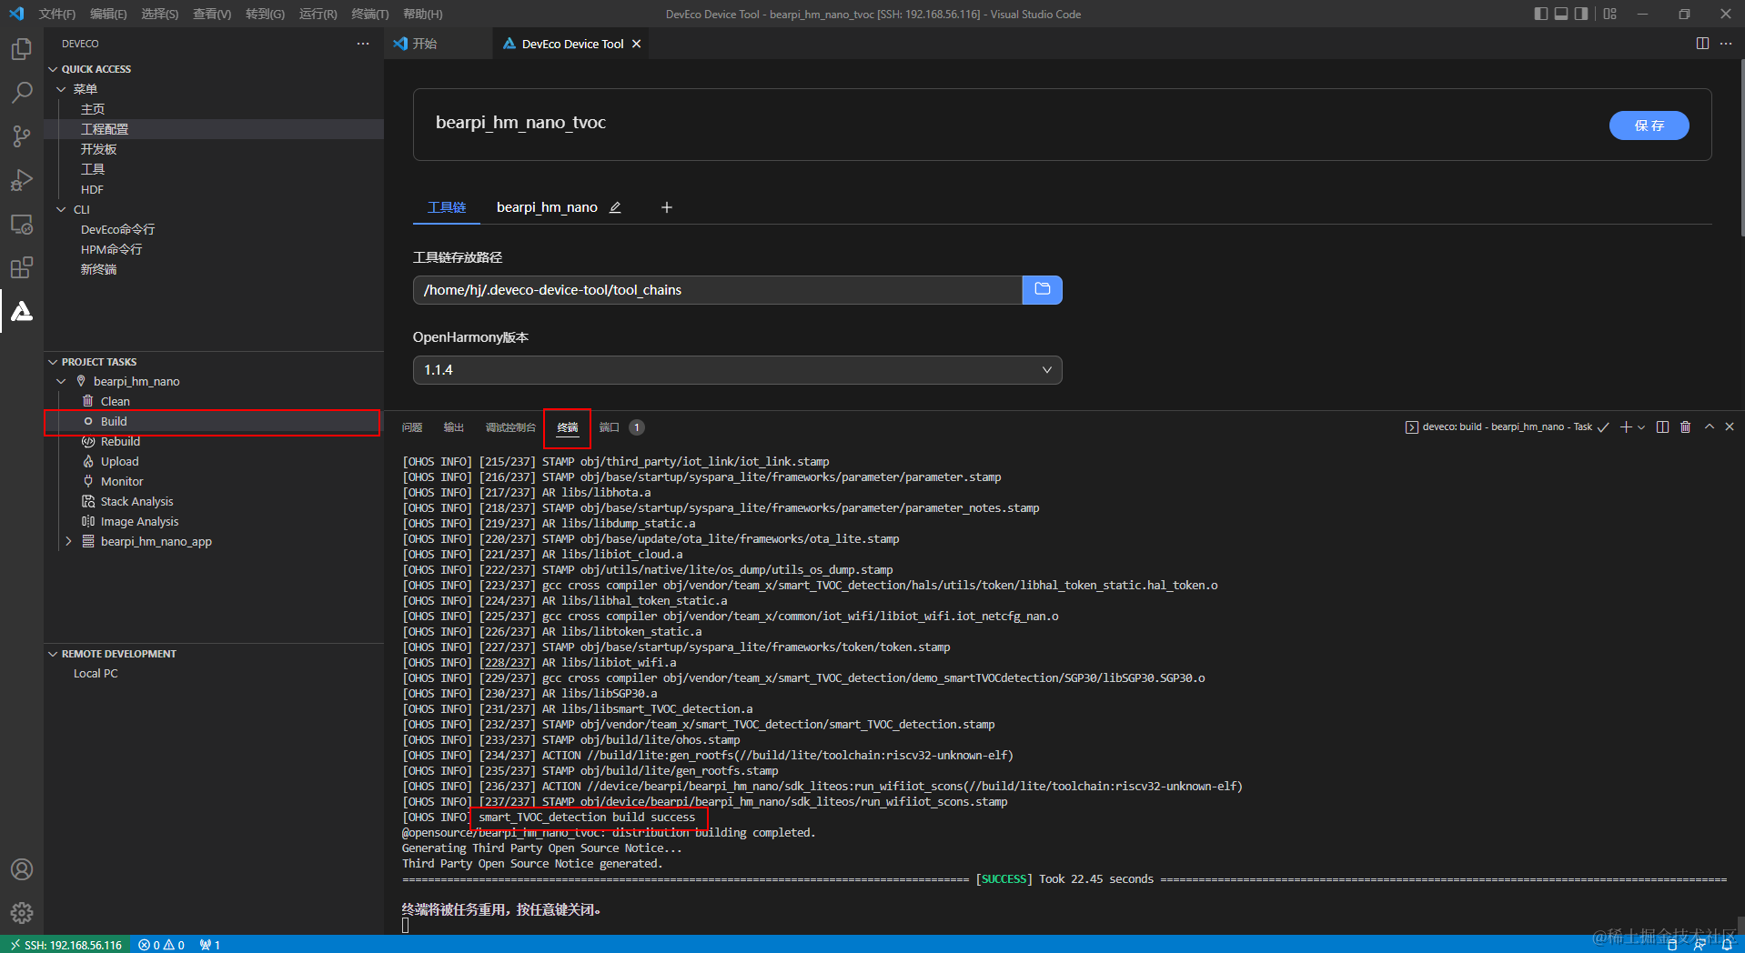Click the pencil icon beside bearpi_hm_nano tab
Image resolution: width=1745 pixels, height=953 pixels.
[x=615, y=207]
